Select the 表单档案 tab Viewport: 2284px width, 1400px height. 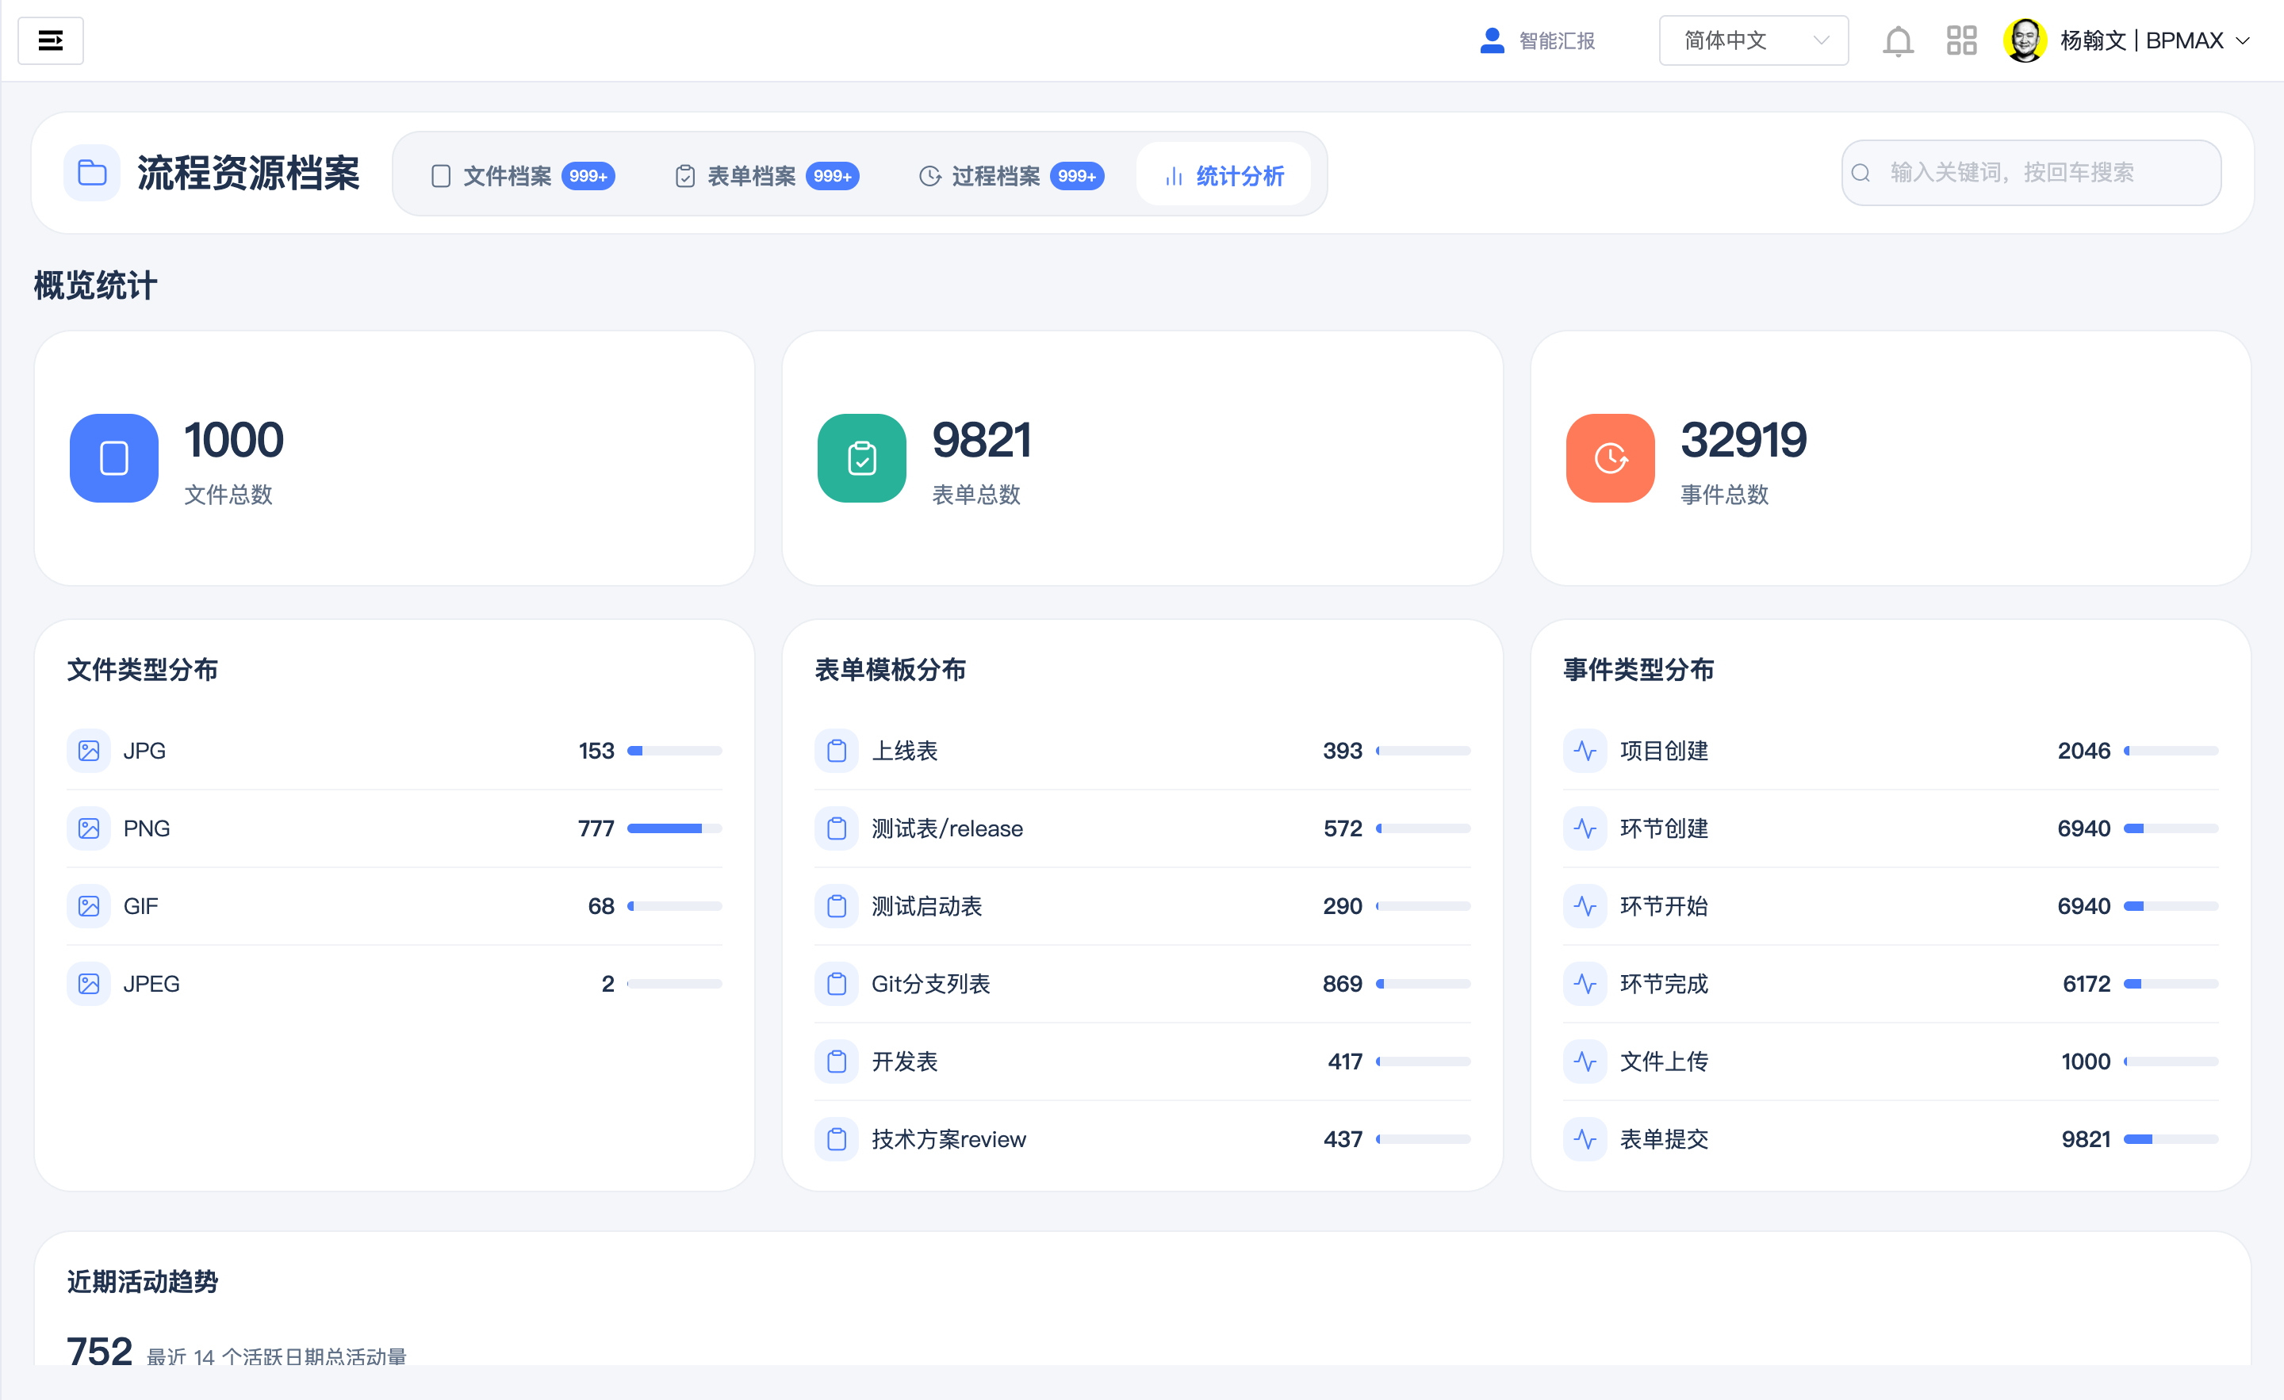tap(752, 175)
